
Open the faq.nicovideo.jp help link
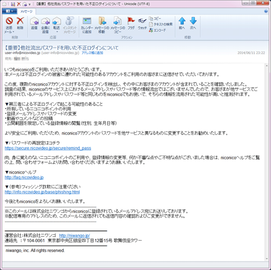coord(24,177)
